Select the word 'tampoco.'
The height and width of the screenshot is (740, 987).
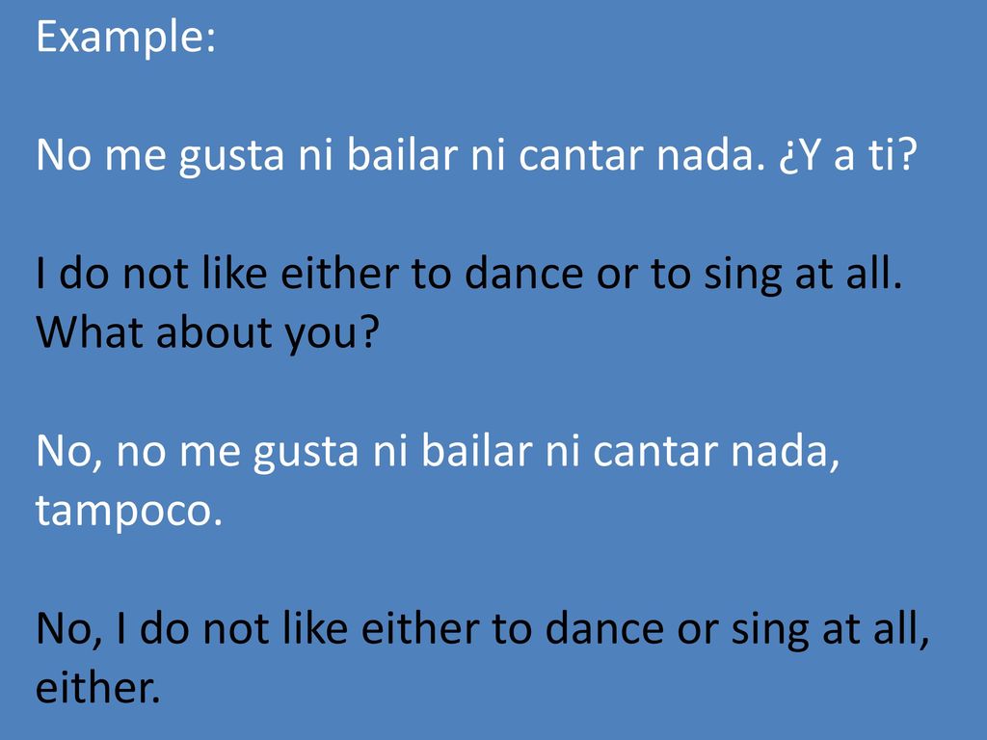pyautogui.click(x=129, y=511)
